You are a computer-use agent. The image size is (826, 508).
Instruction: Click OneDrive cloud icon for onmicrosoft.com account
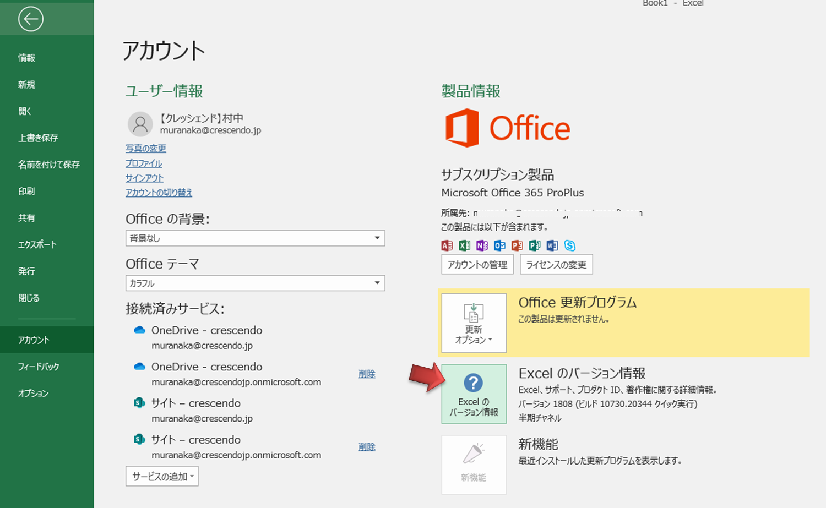point(139,367)
